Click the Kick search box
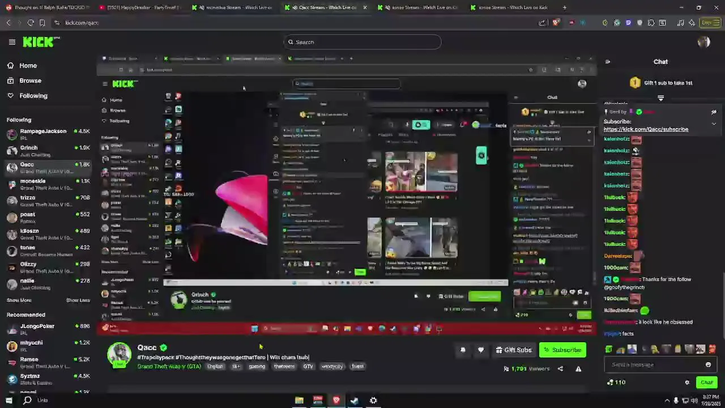The image size is (725, 408). pos(362,42)
